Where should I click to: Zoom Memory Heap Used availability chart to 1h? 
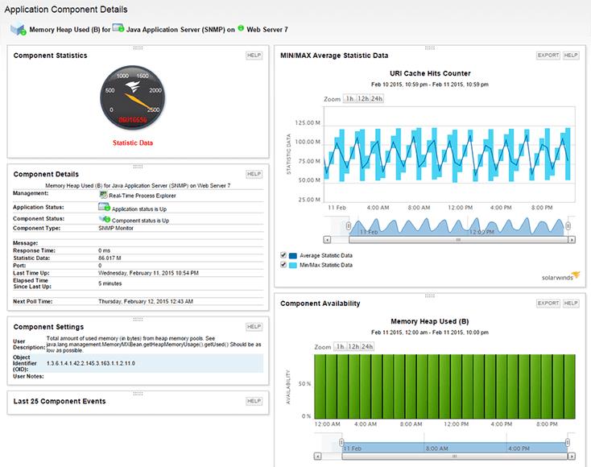tap(341, 347)
